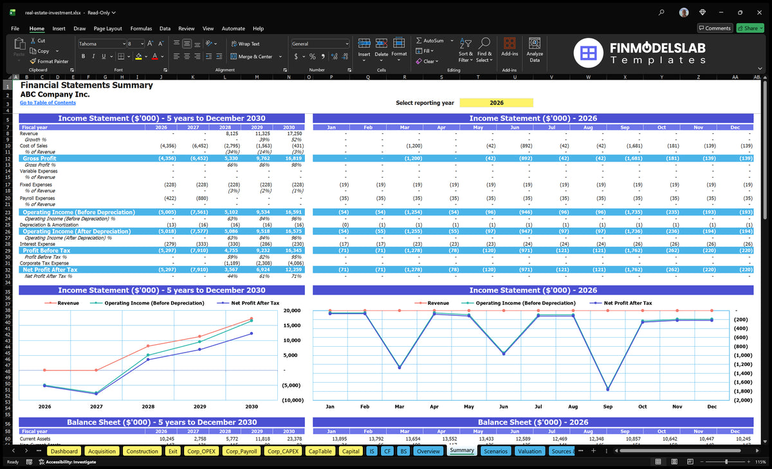Image resolution: width=772 pixels, height=469 pixels.
Task: Click the Orientation text angle icon
Action: (x=210, y=44)
